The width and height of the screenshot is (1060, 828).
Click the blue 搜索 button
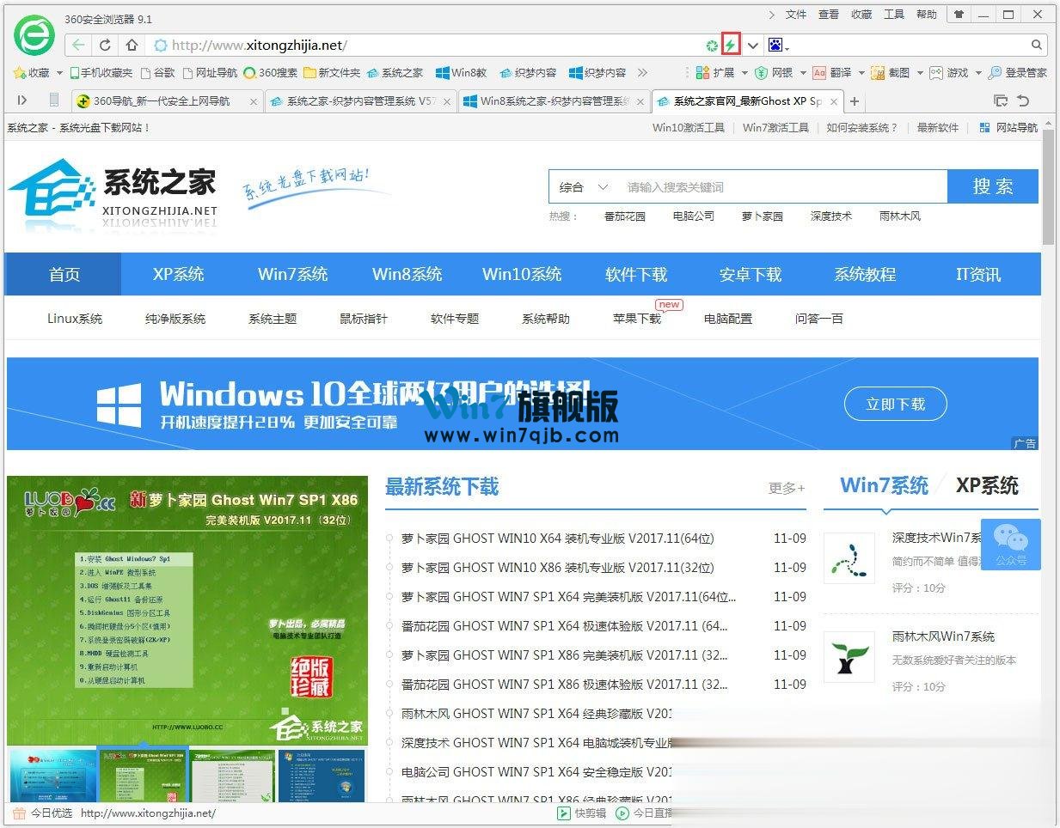(993, 186)
